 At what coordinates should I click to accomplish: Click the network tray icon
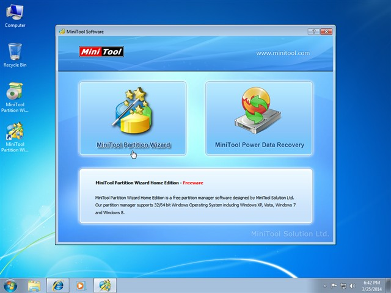click(x=343, y=286)
